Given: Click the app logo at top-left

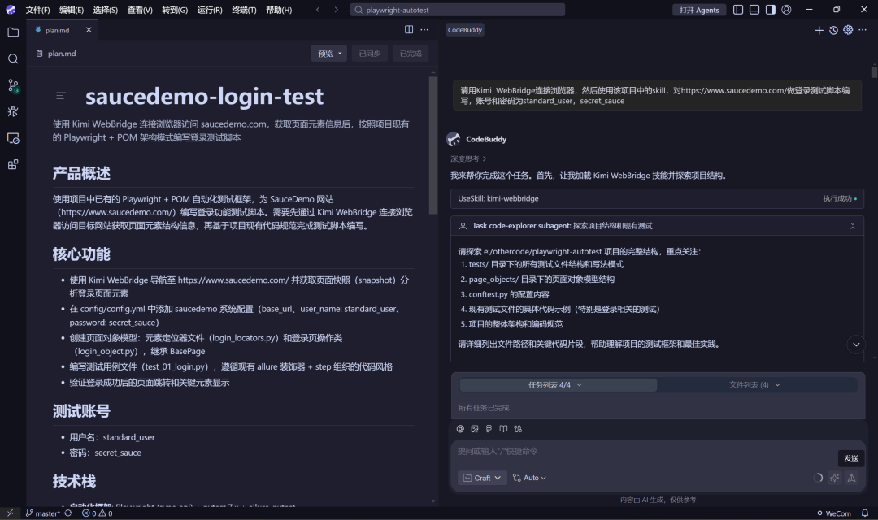Looking at the screenshot, I should pos(11,10).
